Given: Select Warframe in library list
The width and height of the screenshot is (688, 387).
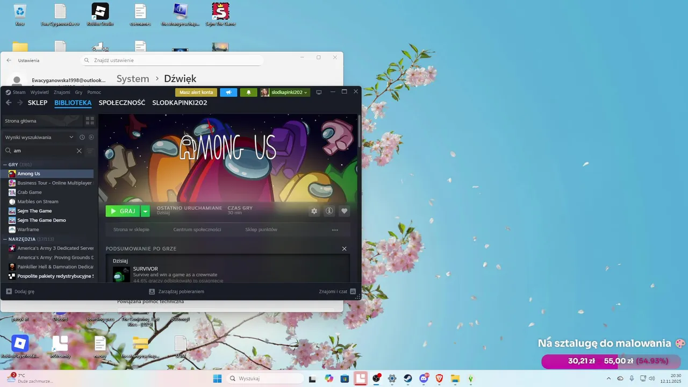Looking at the screenshot, I should coord(48,230).
